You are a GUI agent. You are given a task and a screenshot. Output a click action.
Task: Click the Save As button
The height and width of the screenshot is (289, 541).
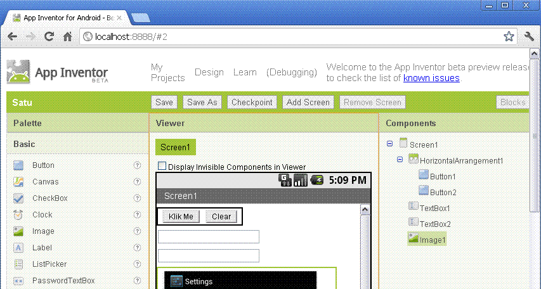202,103
